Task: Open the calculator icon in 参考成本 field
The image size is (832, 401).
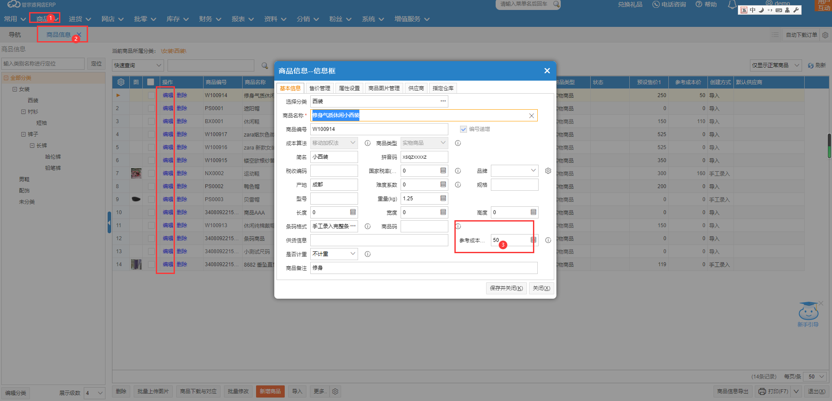Action: pos(533,240)
